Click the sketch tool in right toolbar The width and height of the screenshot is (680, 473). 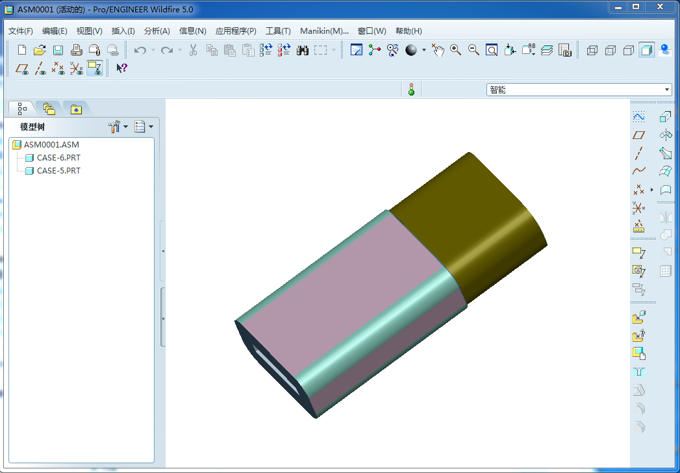pyautogui.click(x=638, y=117)
